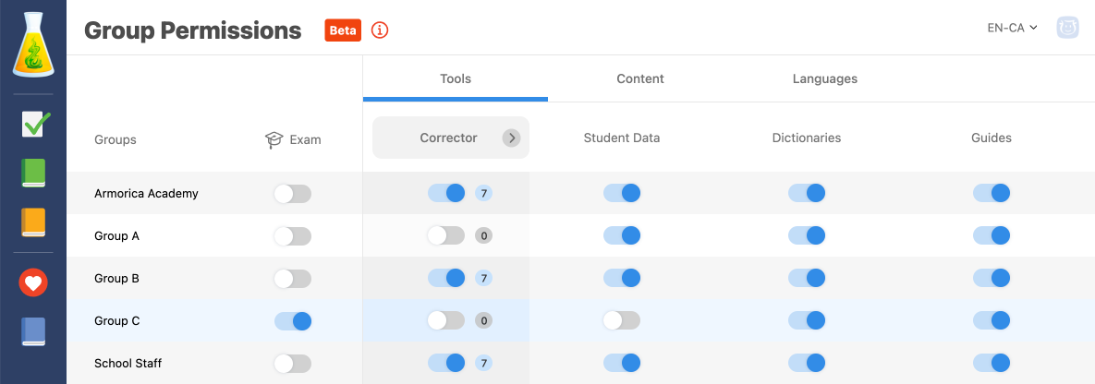This screenshot has width=1095, height=384.
Task: Enable Exam toggle for Armorica Academy
Action: (x=293, y=194)
